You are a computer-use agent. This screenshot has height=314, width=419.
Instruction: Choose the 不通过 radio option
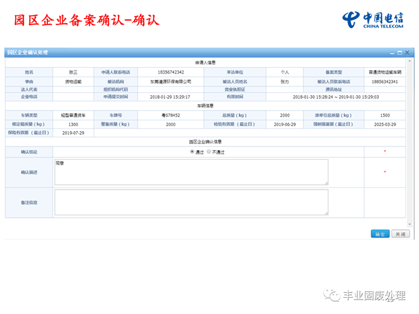click(209, 153)
